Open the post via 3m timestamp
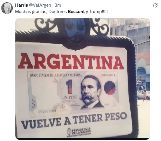This screenshot has height=141, width=161. tap(58, 5)
